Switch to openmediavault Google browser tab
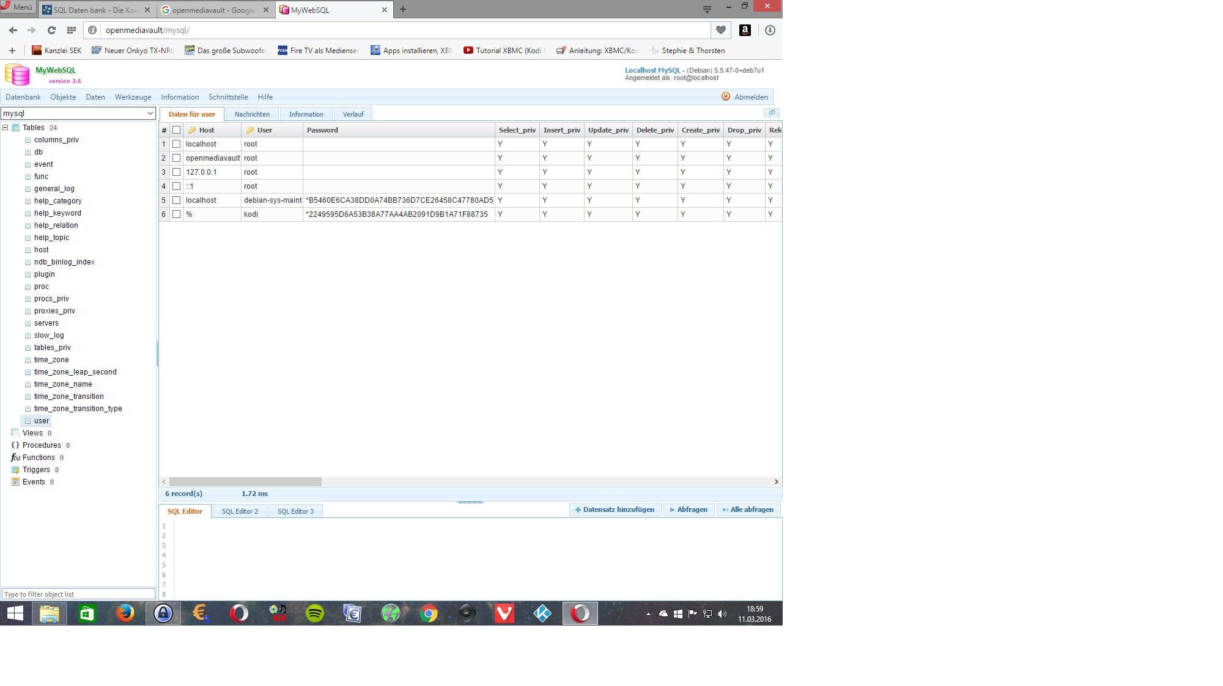1223x686 pixels. 214,10
